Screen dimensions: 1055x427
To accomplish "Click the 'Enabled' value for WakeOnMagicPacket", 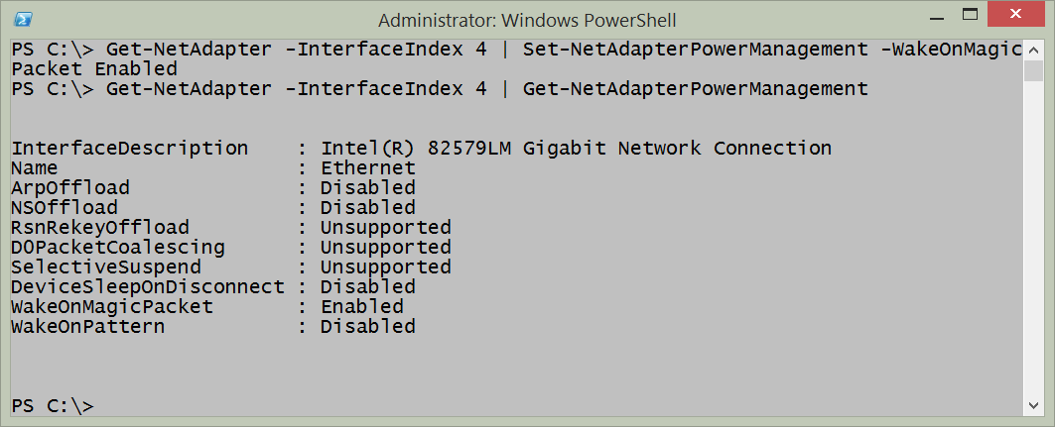I will pos(362,307).
